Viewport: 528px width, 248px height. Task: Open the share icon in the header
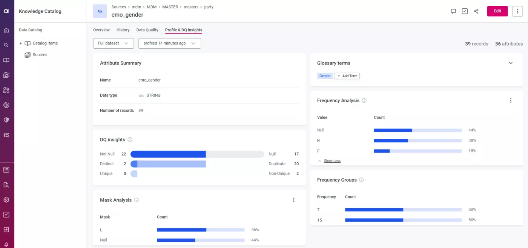476,11
